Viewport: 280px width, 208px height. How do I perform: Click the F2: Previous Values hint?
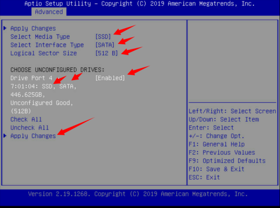(x=222, y=153)
